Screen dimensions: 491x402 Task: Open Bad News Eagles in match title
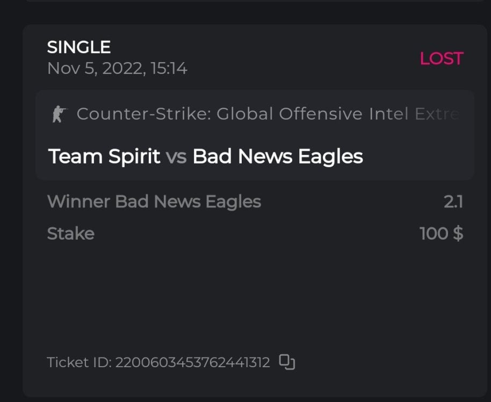(x=278, y=157)
